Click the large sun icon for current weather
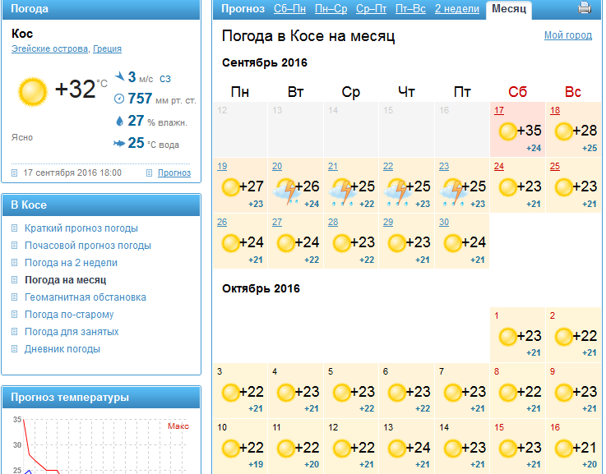606x474 pixels. (x=33, y=92)
